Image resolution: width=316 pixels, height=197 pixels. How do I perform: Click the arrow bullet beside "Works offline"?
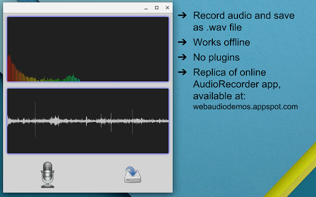pos(182,42)
